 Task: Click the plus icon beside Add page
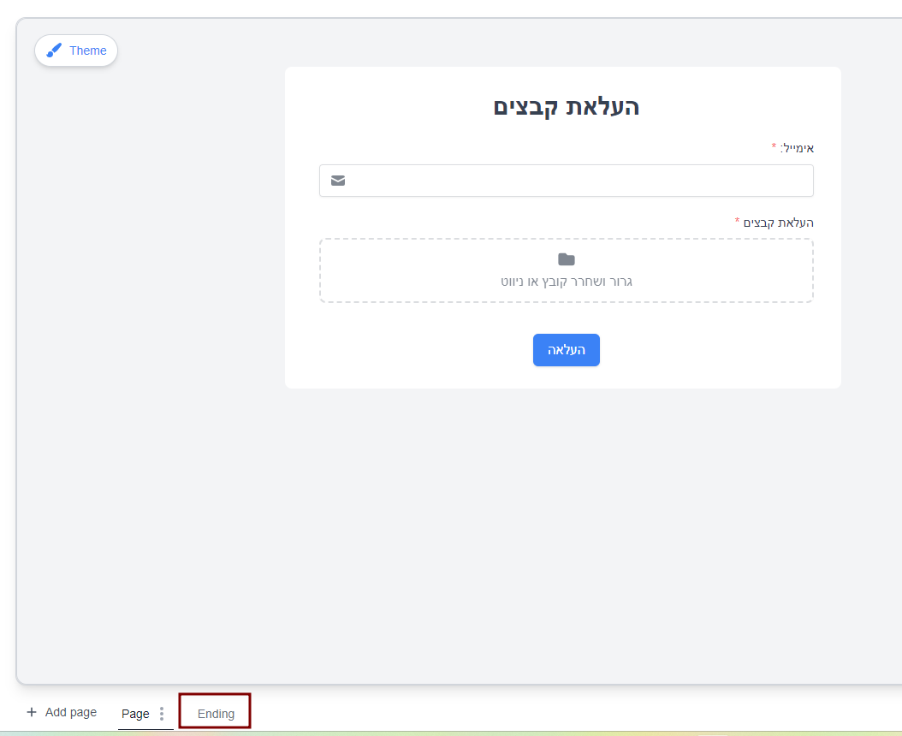tap(32, 712)
